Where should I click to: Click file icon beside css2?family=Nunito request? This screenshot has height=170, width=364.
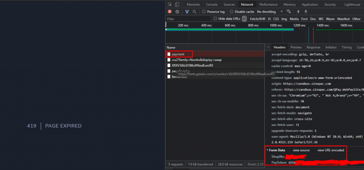click(169, 59)
